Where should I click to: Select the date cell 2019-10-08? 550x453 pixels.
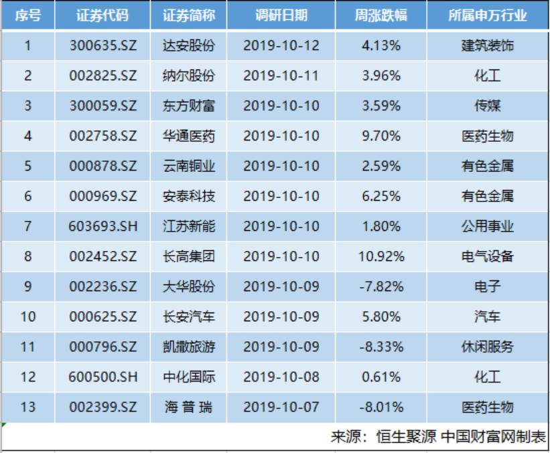[x=281, y=377]
